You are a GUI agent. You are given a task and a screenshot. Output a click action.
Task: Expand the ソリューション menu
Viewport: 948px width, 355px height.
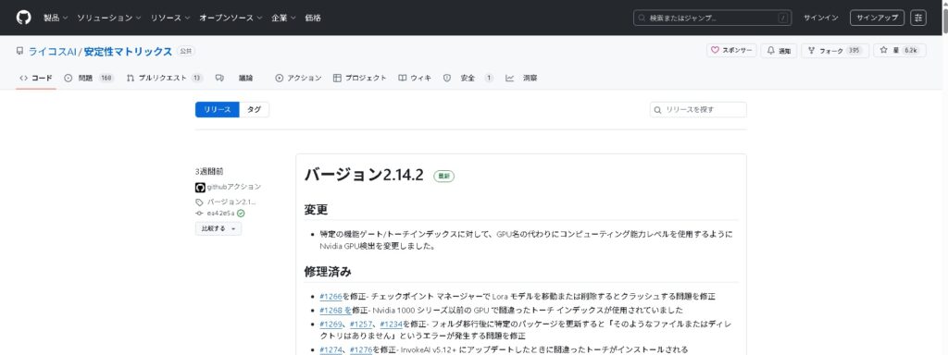point(109,18)
